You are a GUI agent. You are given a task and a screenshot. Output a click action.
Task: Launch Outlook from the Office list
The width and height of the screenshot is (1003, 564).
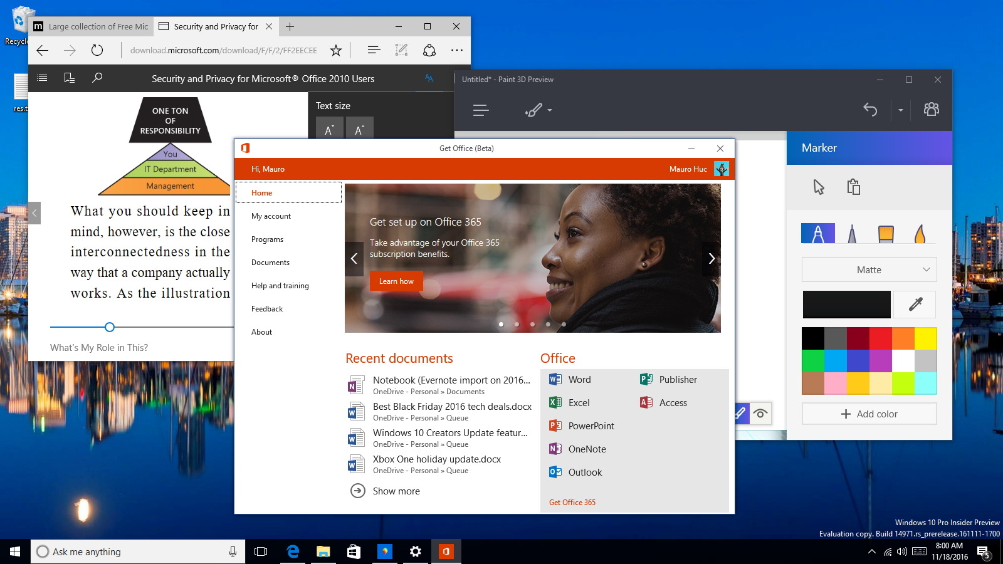[x=575, y=472]
